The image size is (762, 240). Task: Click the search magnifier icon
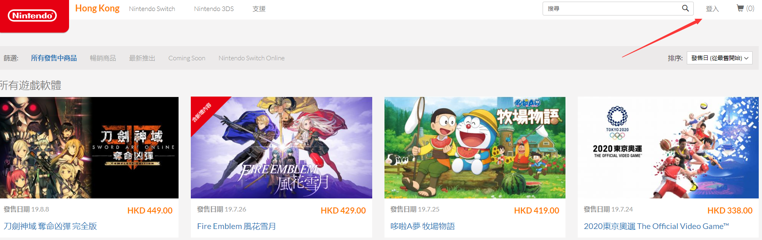[x=685, y=8]
